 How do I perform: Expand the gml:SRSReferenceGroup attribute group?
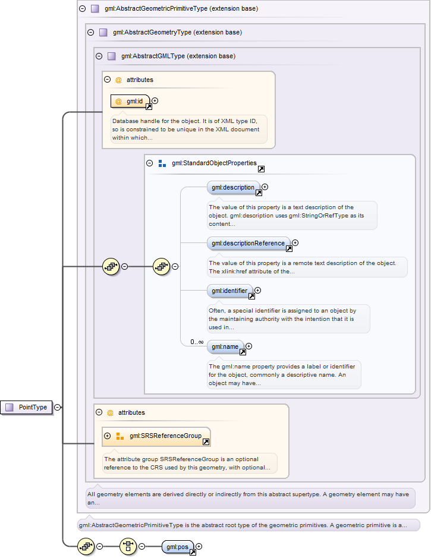pyautogui.click(x=108, y=436)
